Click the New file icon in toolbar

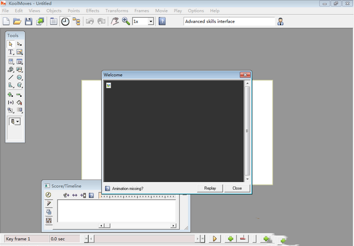(x=6, y=21)
